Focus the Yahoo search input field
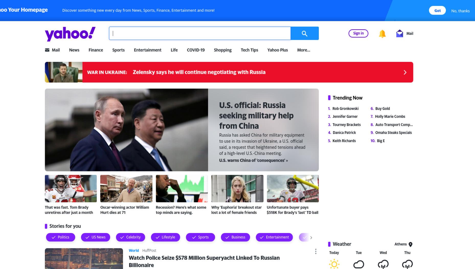475x269 pixels. coord(200,33)
